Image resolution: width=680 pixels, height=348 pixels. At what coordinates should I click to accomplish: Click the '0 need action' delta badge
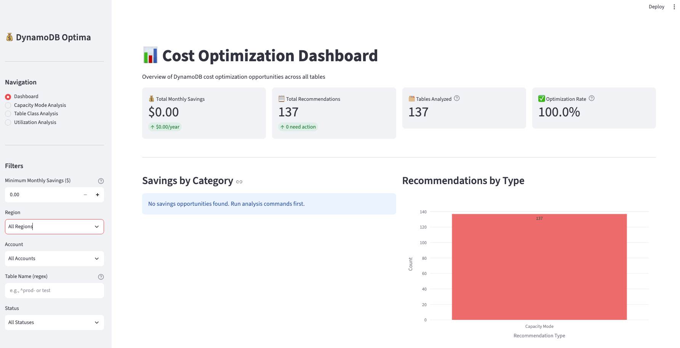(298, 127)
